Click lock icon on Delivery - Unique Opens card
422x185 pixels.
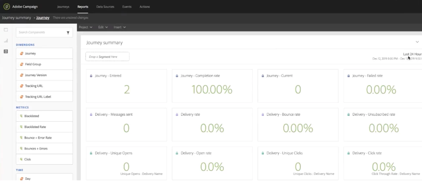tap(91, 153)
